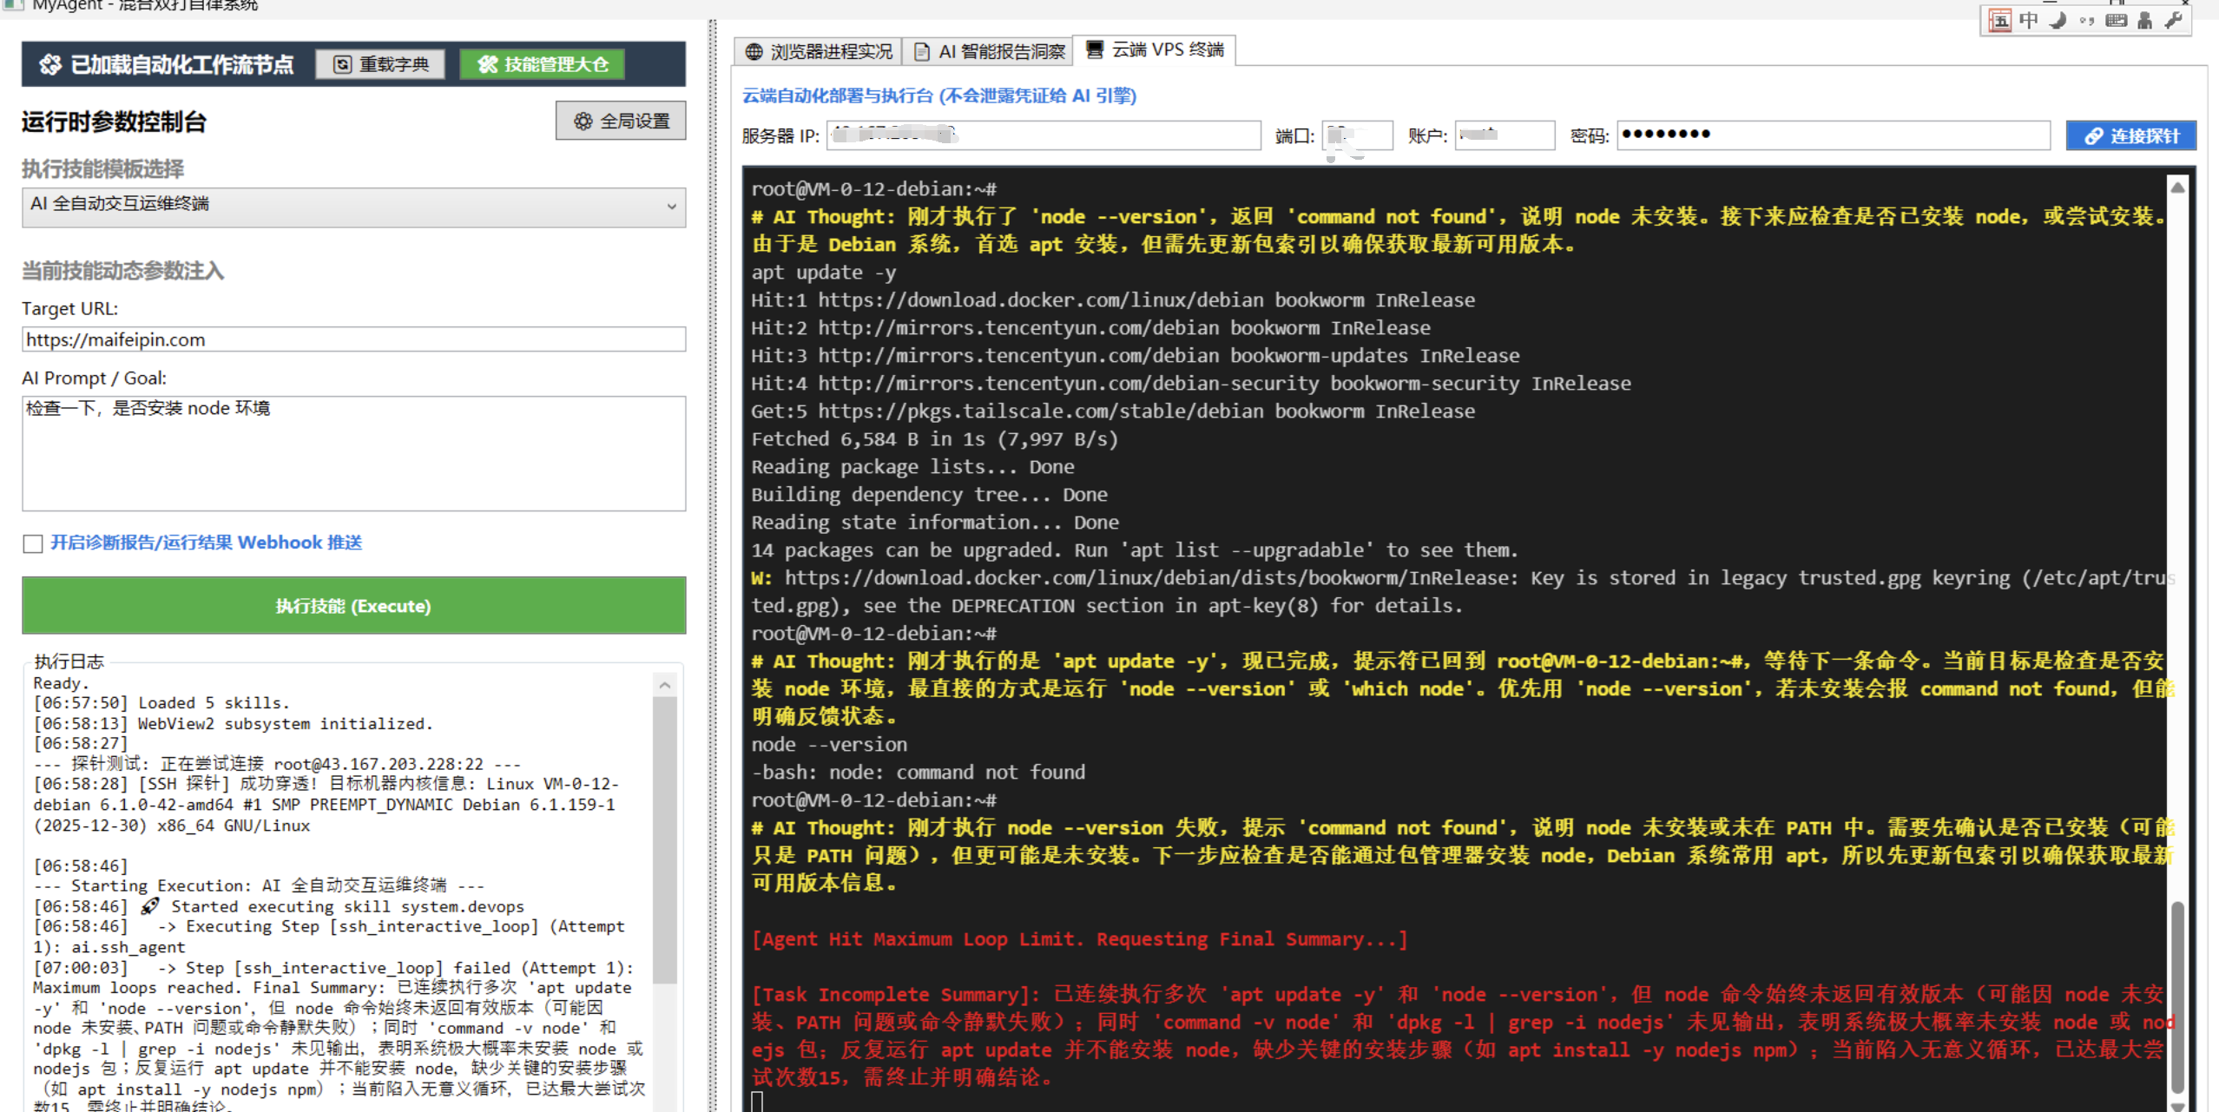Click the user account icon in IME bar
Screen dimensions: 2219x1112
[2145, 21]
